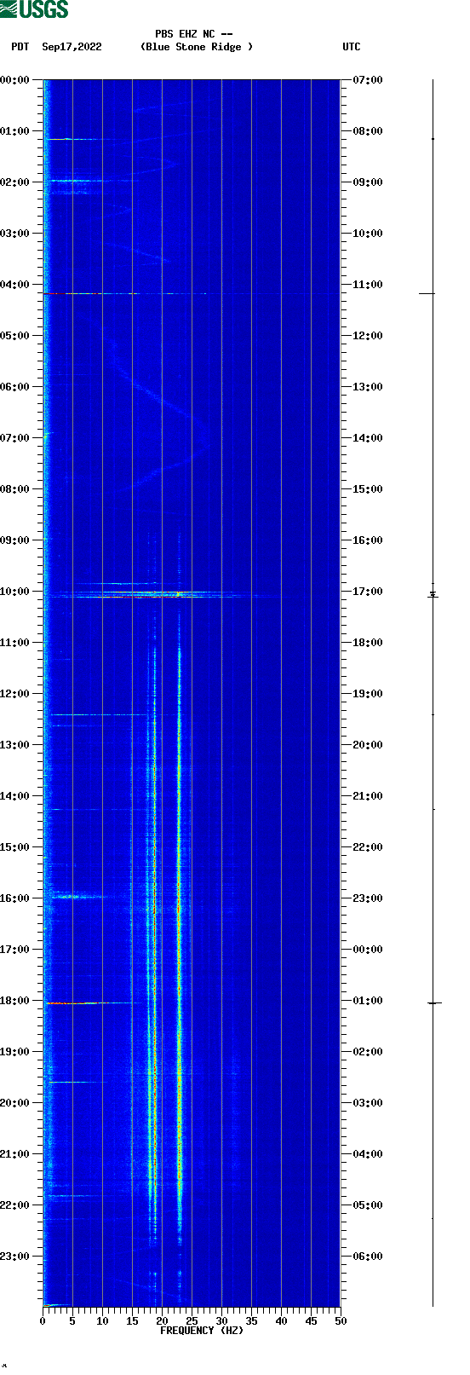Click the 00:00 PDT time label
470x1375 pixels.
(x=15, y=80)
